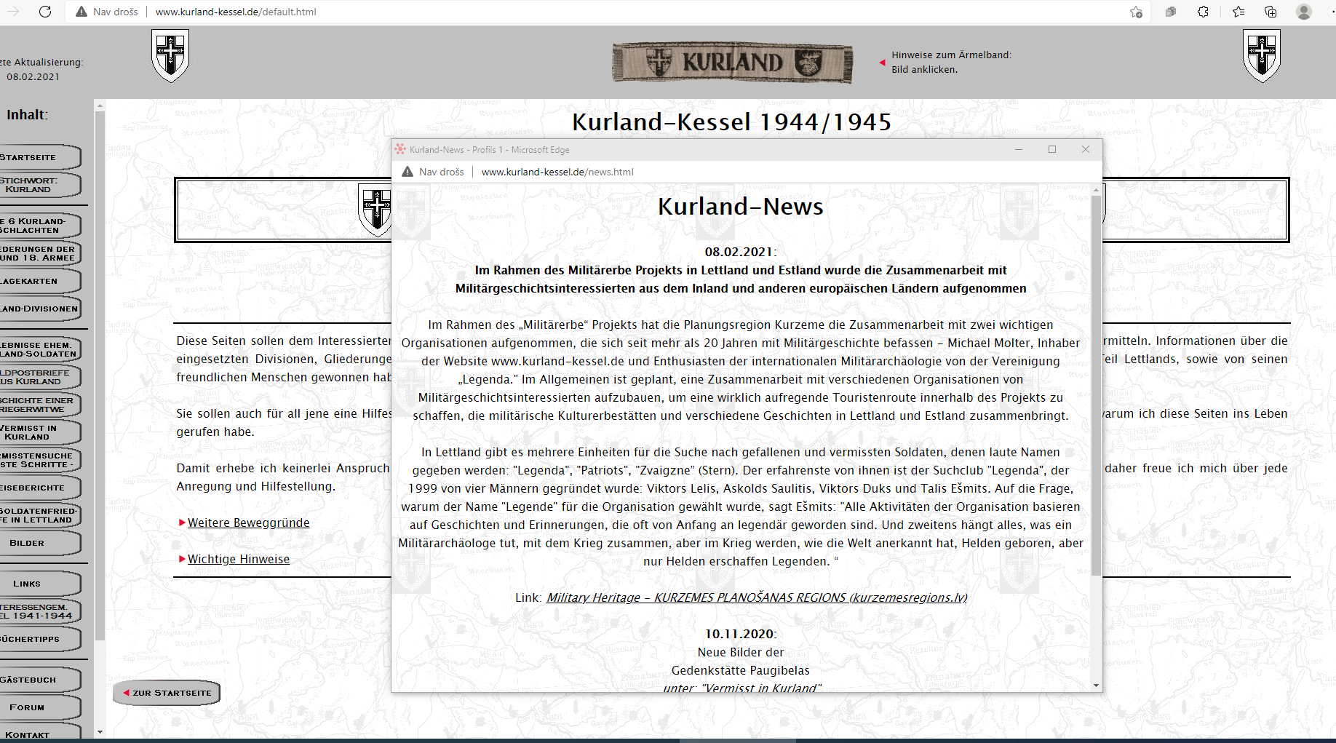Click the popup vertical scrollbar thumb
The height and width of the screenshot is (743, 1336).
click(x=1096, y=386)
